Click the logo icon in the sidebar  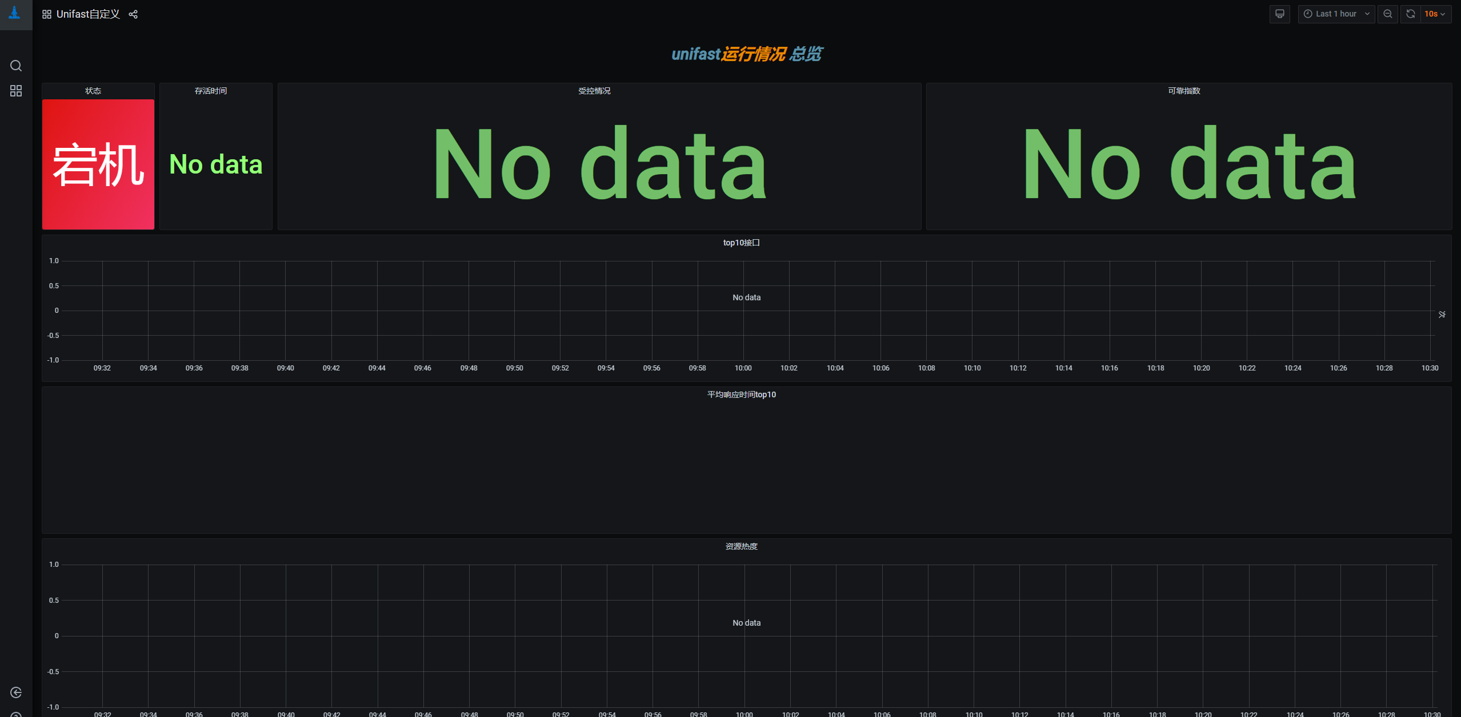coord(15,14)
